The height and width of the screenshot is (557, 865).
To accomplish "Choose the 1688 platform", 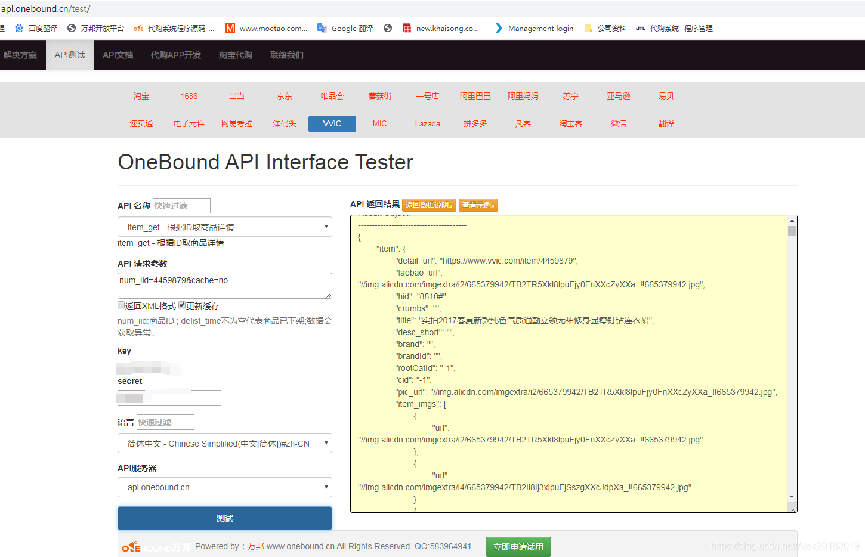I will coord(189,96).
